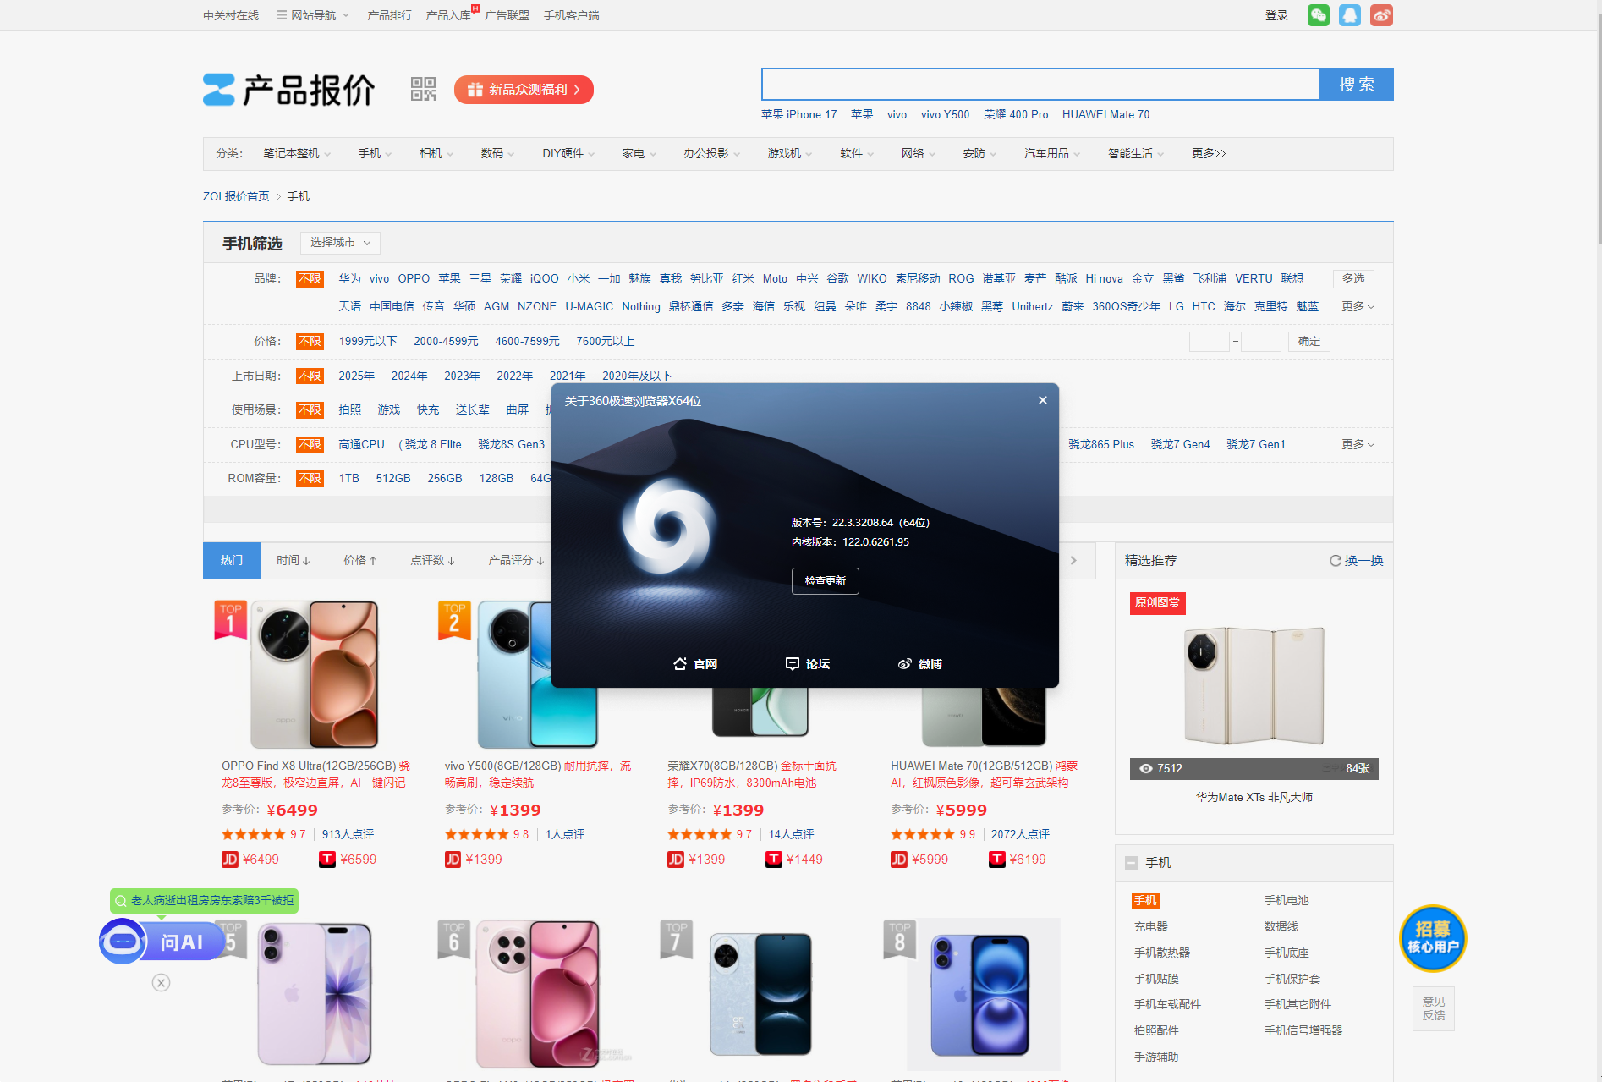The width and height of the screenshot is (1602, 1082).
Task: Click the 检查更新 button
Action: coord(825,581)
